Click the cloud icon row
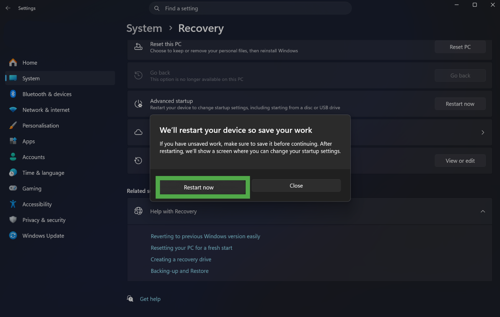This screenshot has width=500, height=317. [x=138, y=132]
